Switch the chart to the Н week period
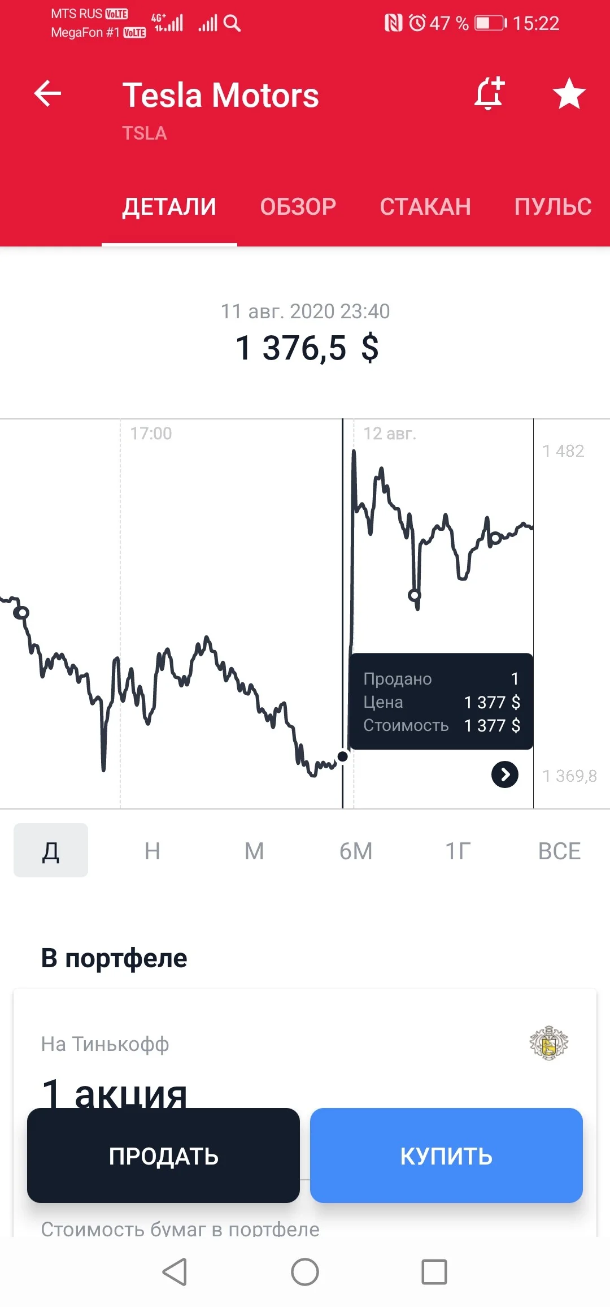Screen dimensions: 610x1307 (x=152, y=850)
